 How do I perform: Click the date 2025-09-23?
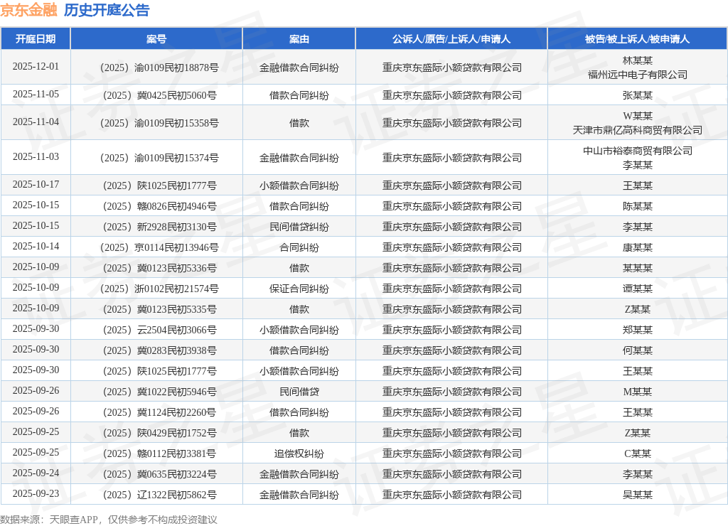36,493
